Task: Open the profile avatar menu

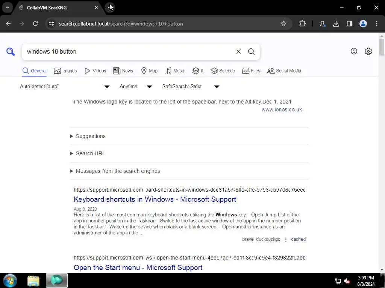Action: point(363,24)
